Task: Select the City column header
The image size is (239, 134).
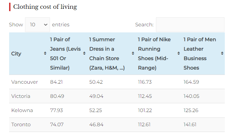Action: (x=16, y=54)
